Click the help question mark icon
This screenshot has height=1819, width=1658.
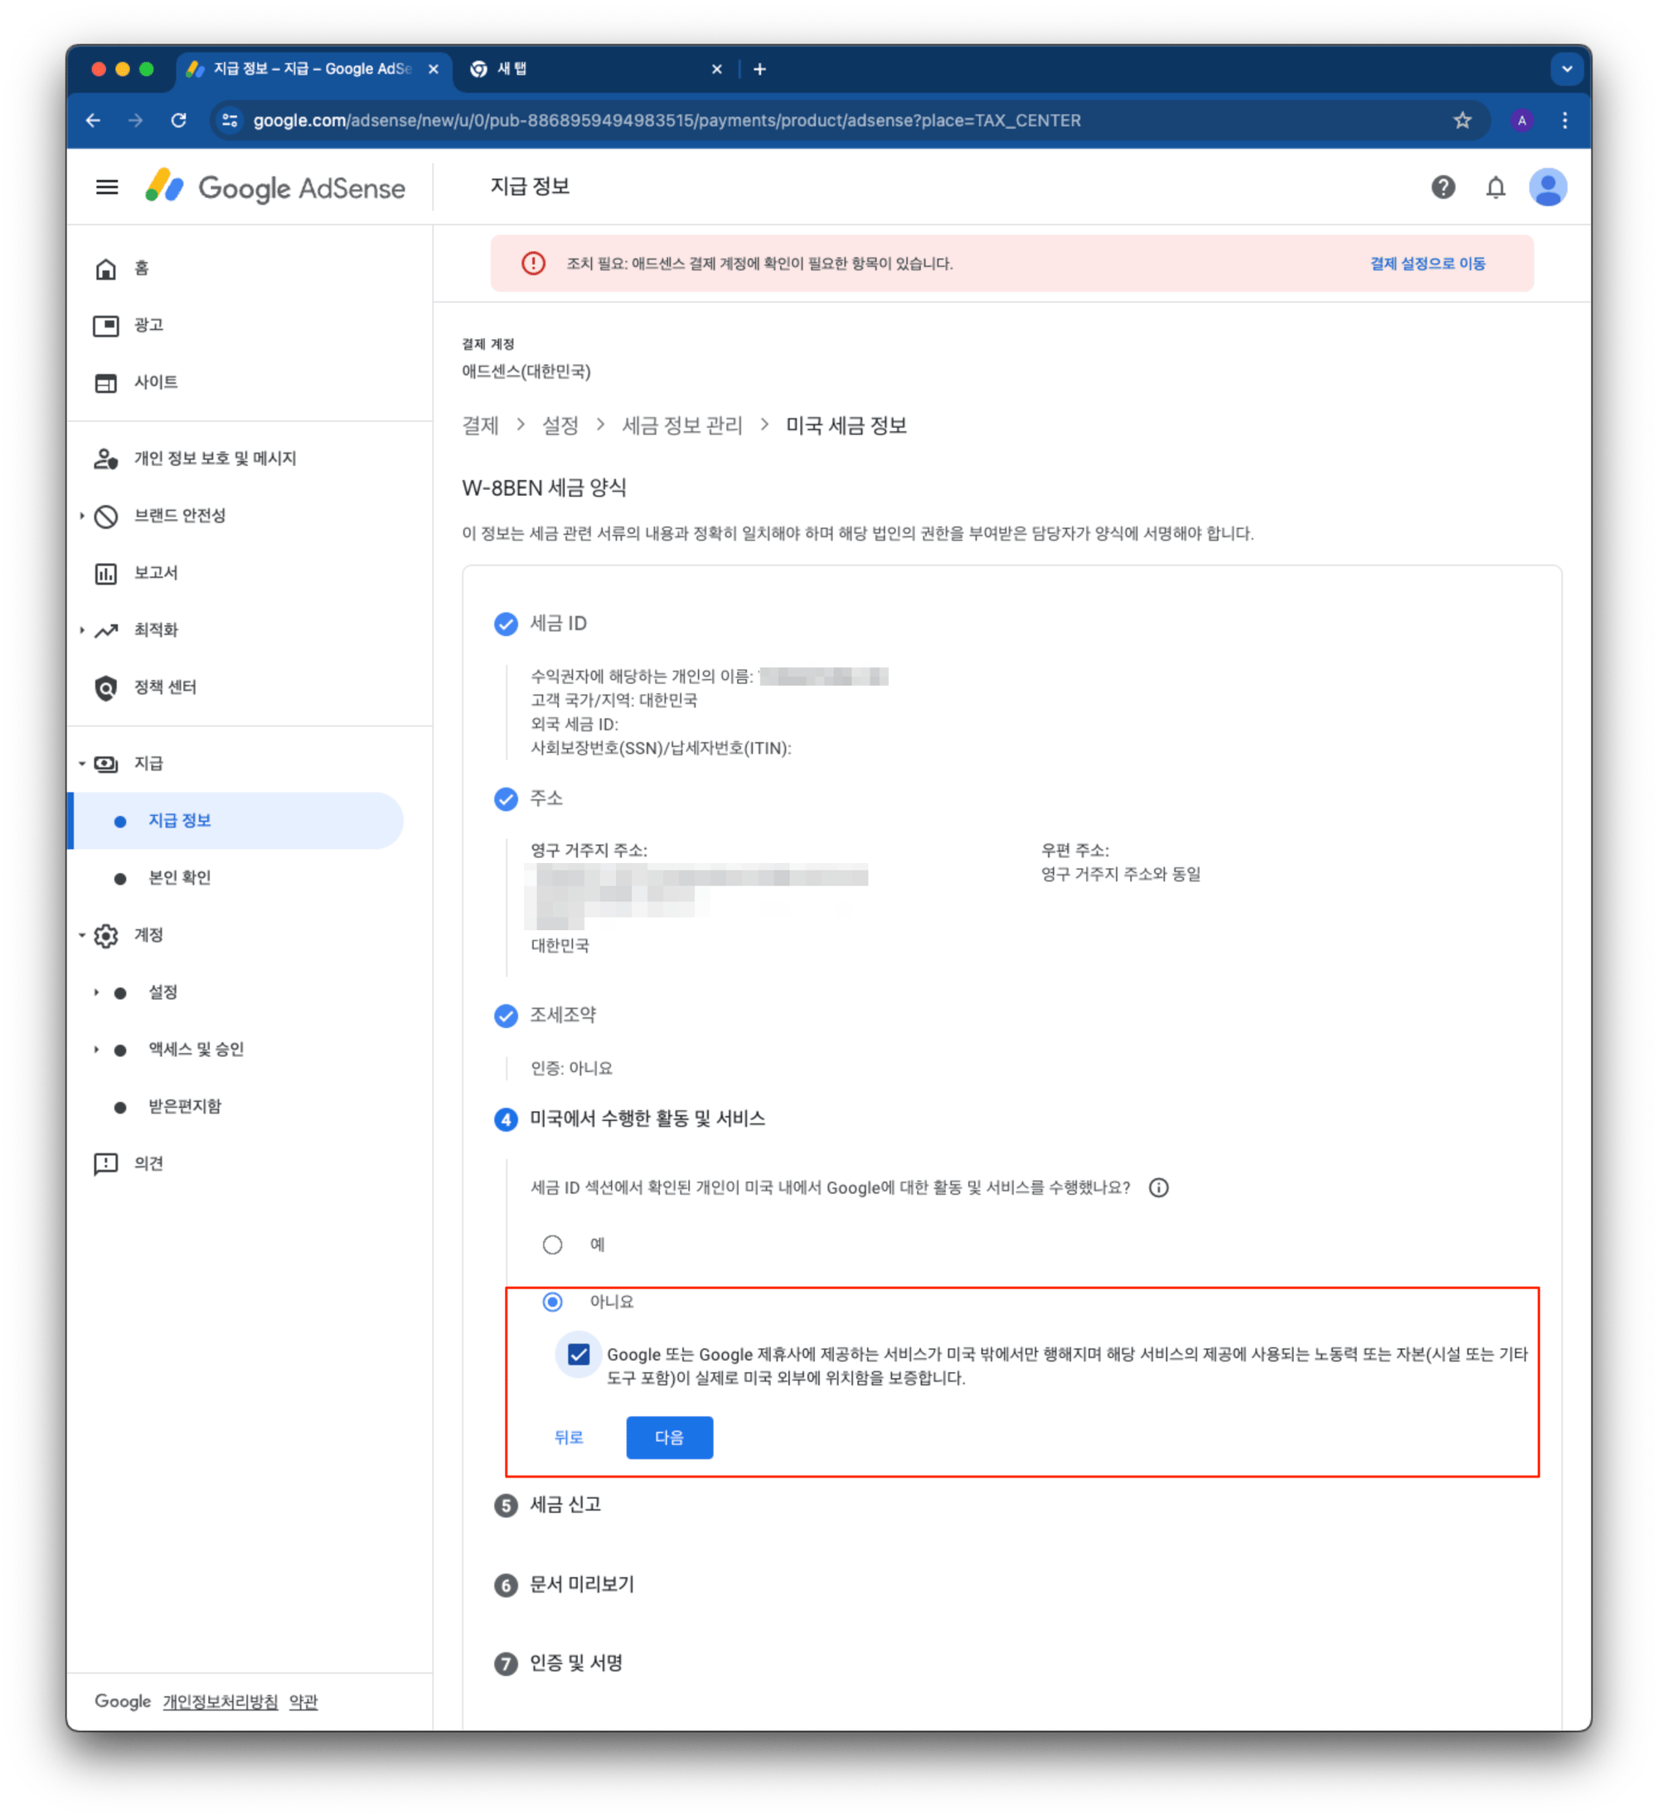tap(1442, 187)
